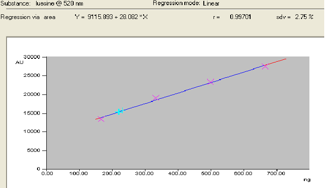327x188 pixels.
Task: Select the magenta calibration point near 500 ng
Action: [210, 81]
